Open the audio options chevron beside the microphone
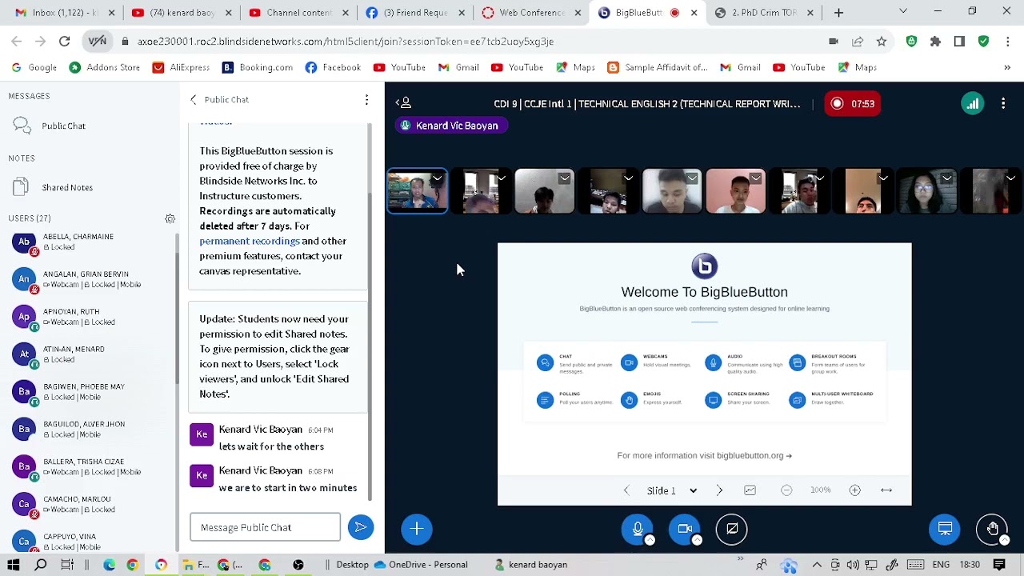The image size is (1024, 576). coord(650,541)
